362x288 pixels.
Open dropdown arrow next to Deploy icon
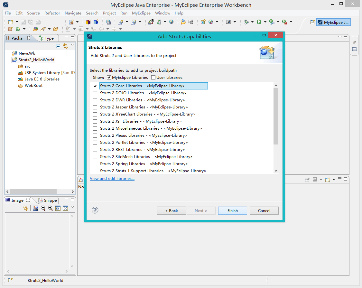(165, 22)
